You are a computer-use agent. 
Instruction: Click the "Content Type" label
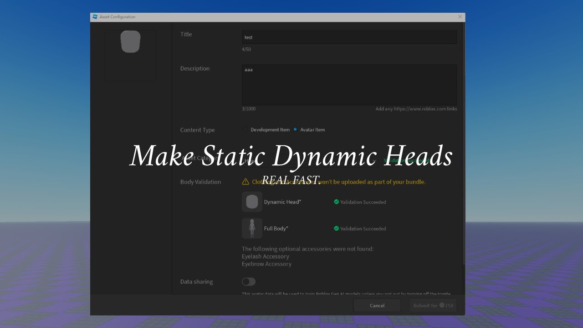coord(198,130)
